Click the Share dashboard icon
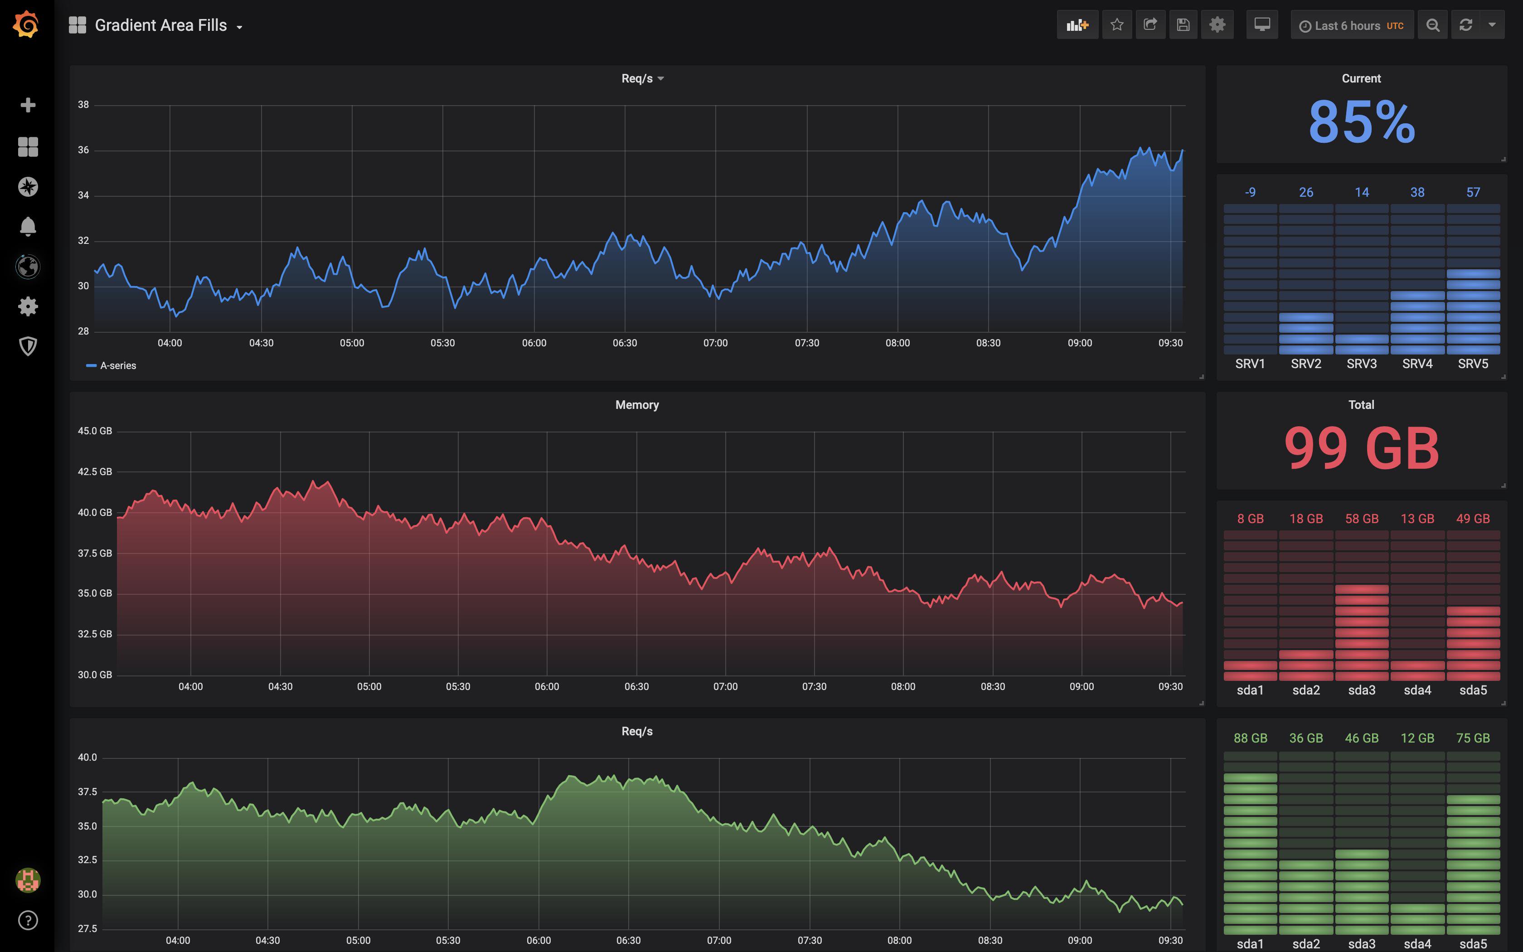1523x952 pixels. point(1150,25)
